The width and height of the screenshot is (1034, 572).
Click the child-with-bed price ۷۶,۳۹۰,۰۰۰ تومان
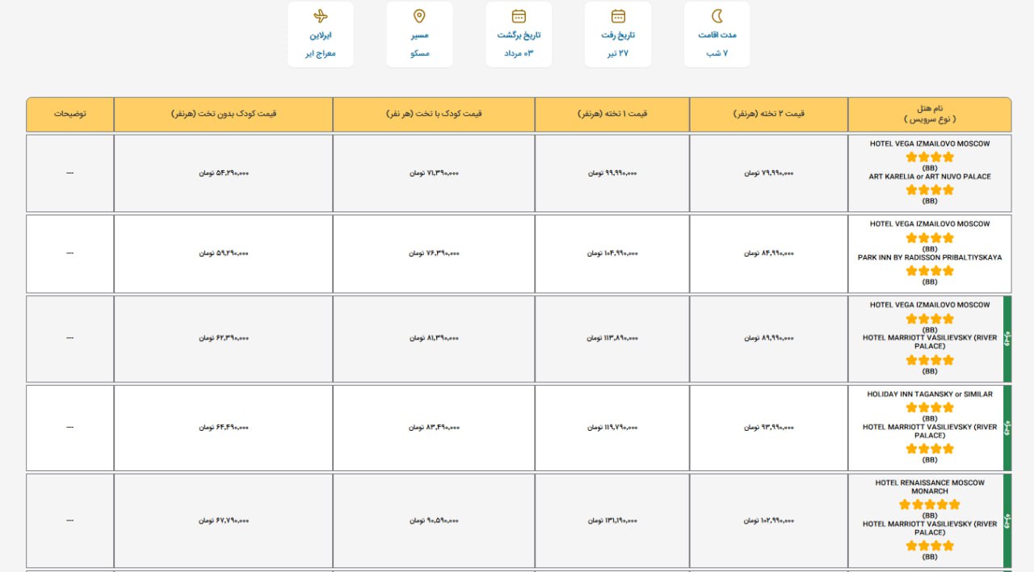pyautogui.click(x=434, y=253)
